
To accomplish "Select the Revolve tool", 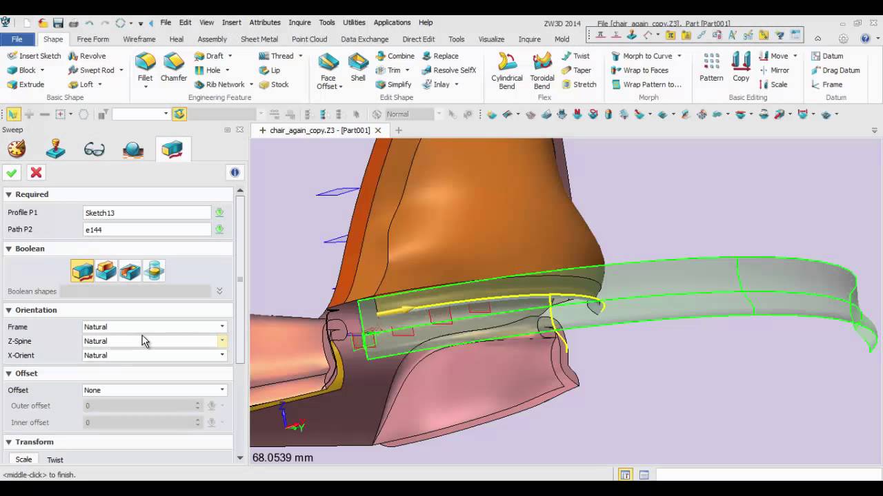I will [x=86, y=56].
